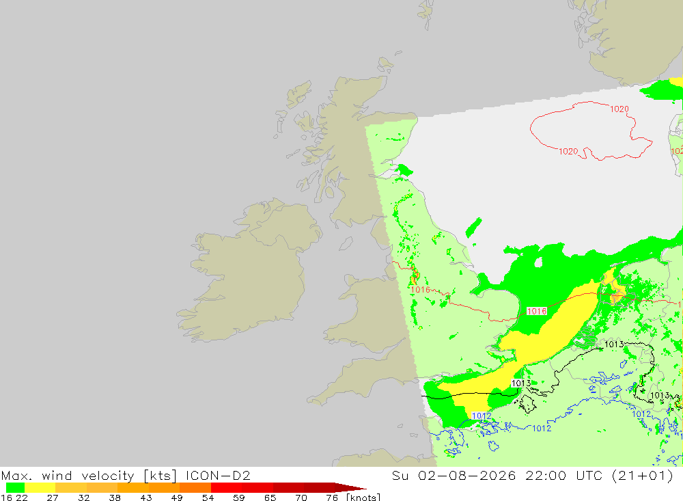Screen dimensions: 683x501
Task: Click the lower 1020 isobar label
Action: pyautogui.click(x=568, y=151)
